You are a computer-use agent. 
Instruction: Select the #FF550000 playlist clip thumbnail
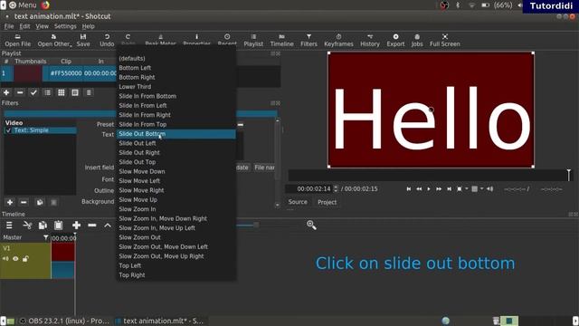pos(28,73)
